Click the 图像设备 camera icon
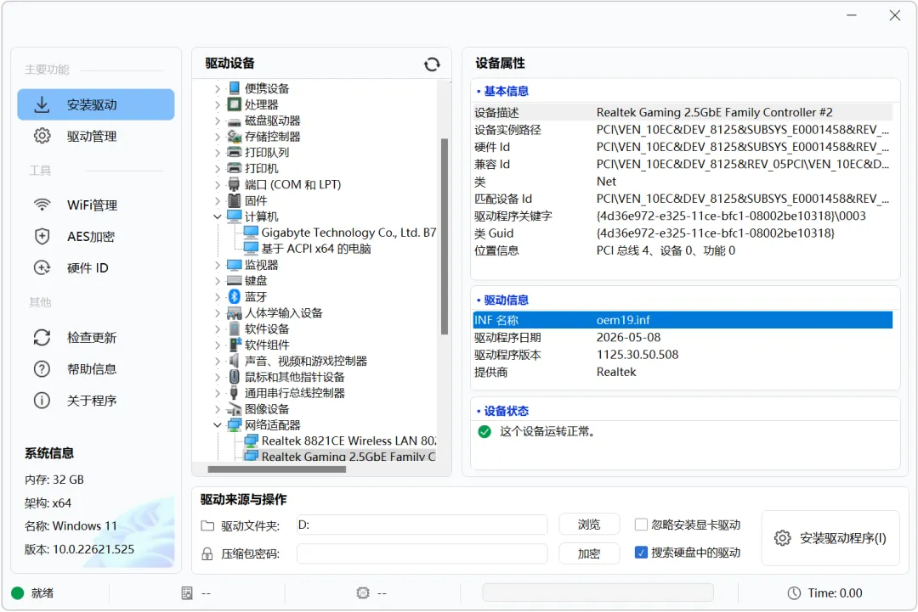 [x=235, y=408]
